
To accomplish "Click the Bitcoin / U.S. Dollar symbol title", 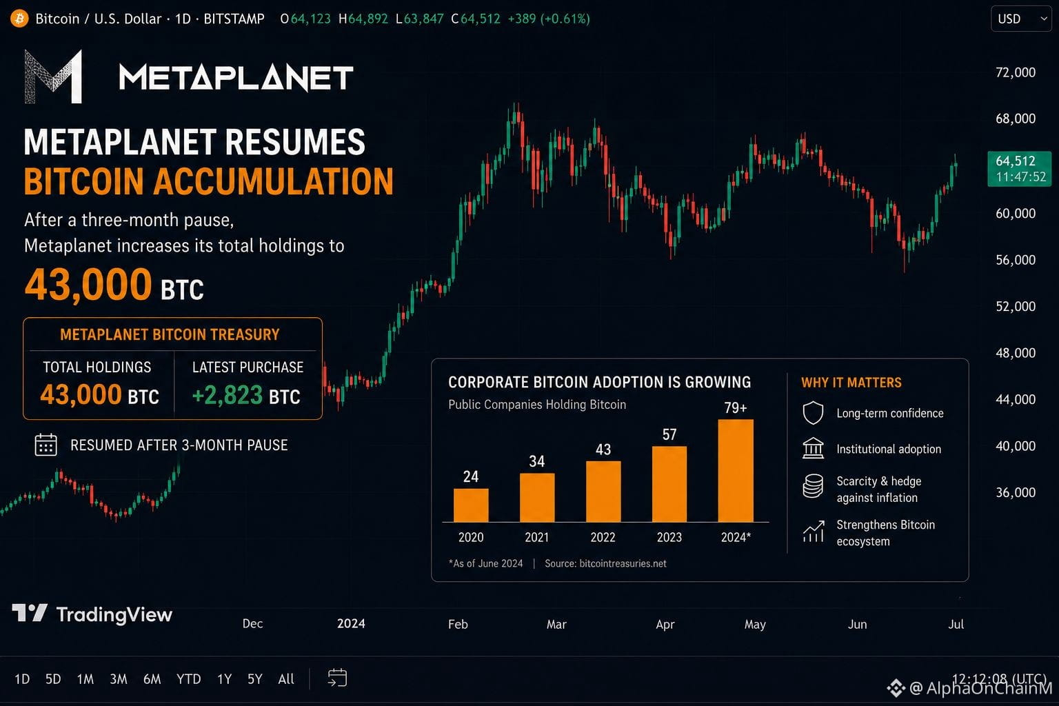I will 99,19.
